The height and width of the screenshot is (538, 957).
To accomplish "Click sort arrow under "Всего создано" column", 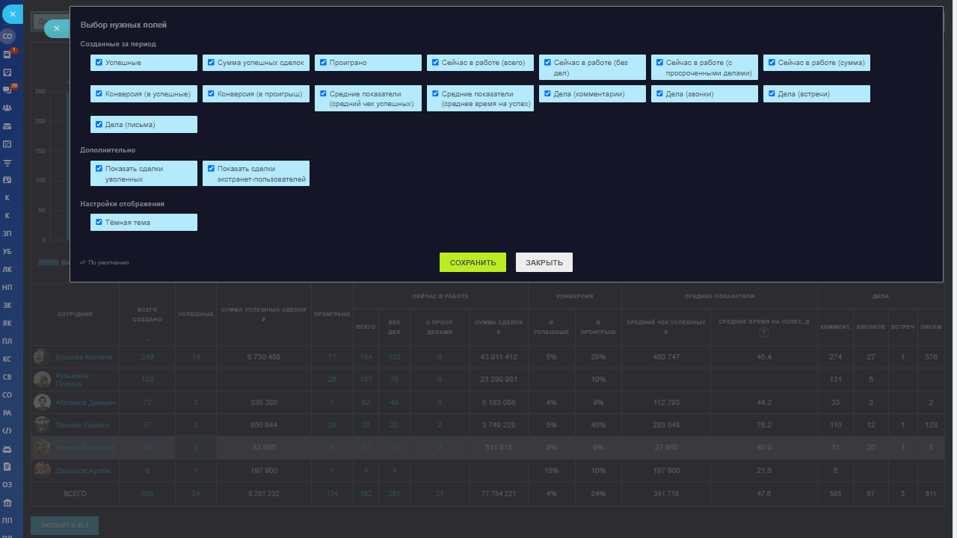I will 147,340.
